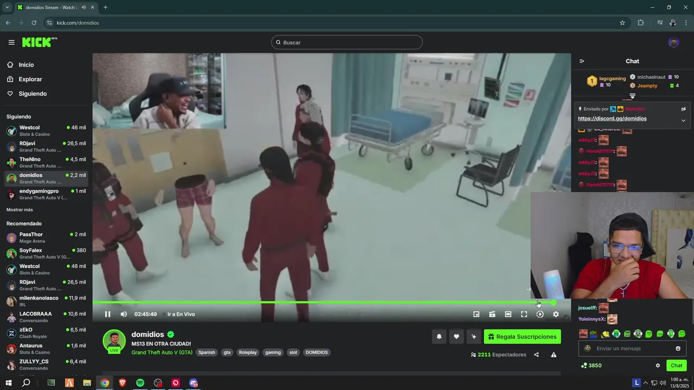Open zEkO recommended channel
Viewport: 694px width, 390px height.
(x=46, y=333)
